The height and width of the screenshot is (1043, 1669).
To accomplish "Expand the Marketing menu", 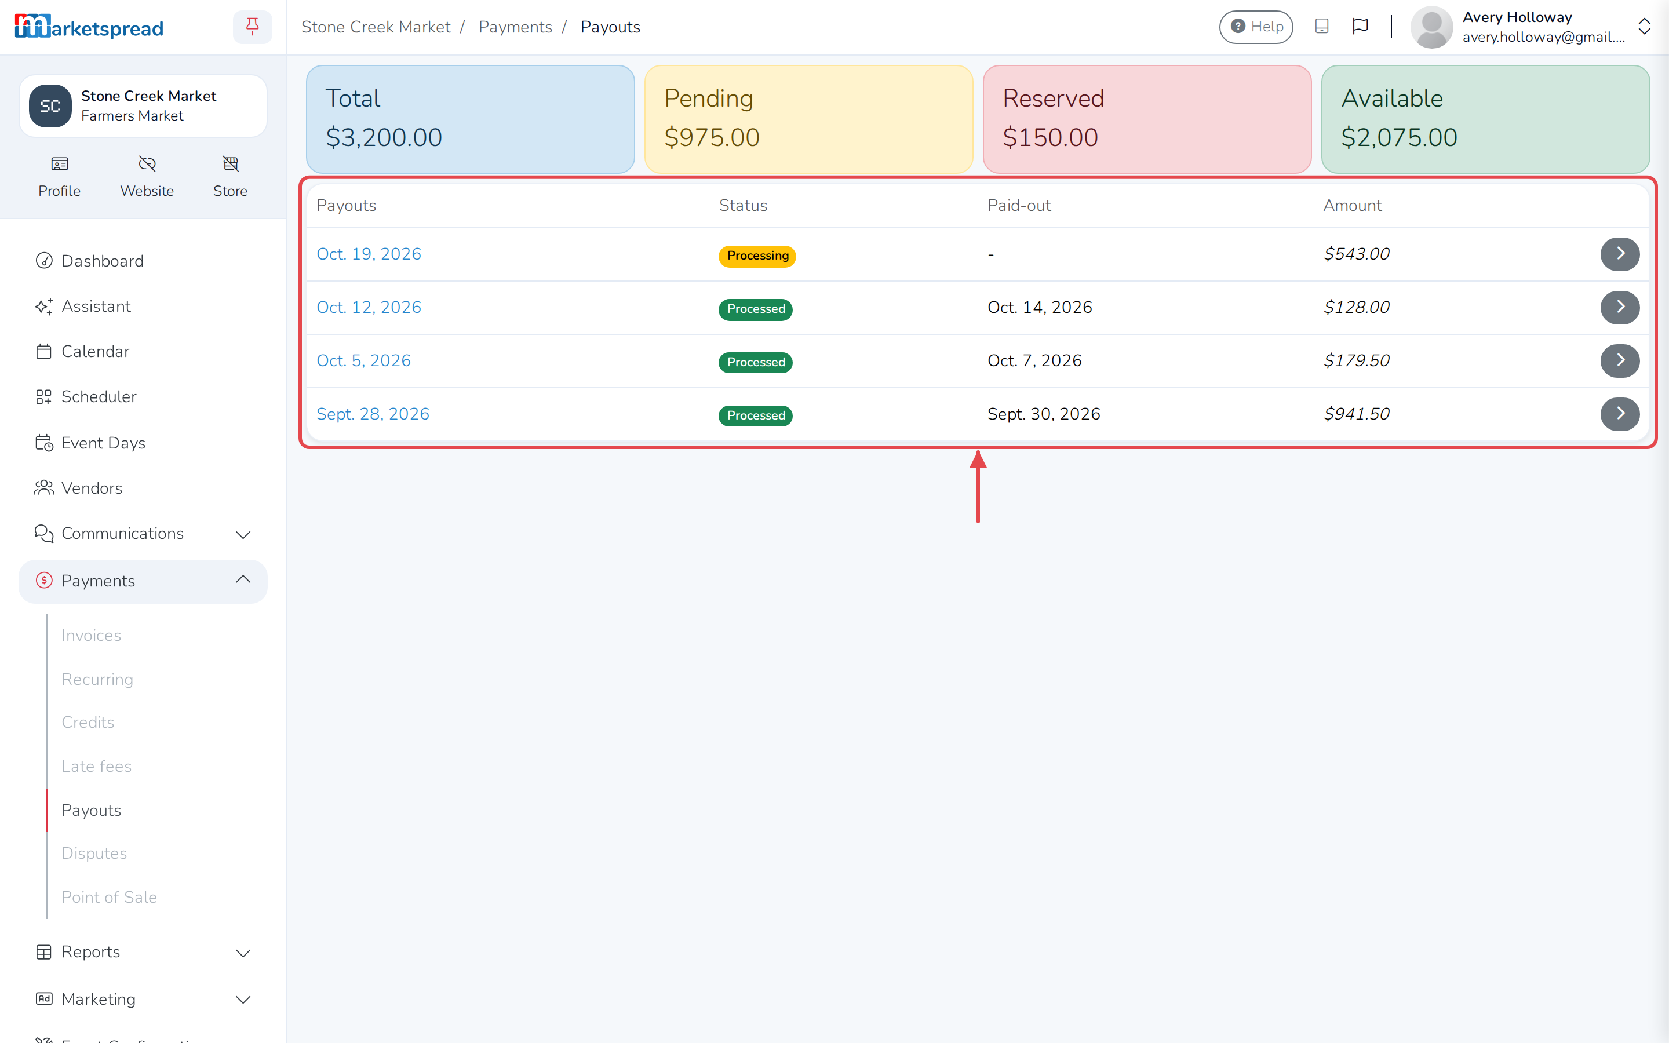I will point(143,999).
